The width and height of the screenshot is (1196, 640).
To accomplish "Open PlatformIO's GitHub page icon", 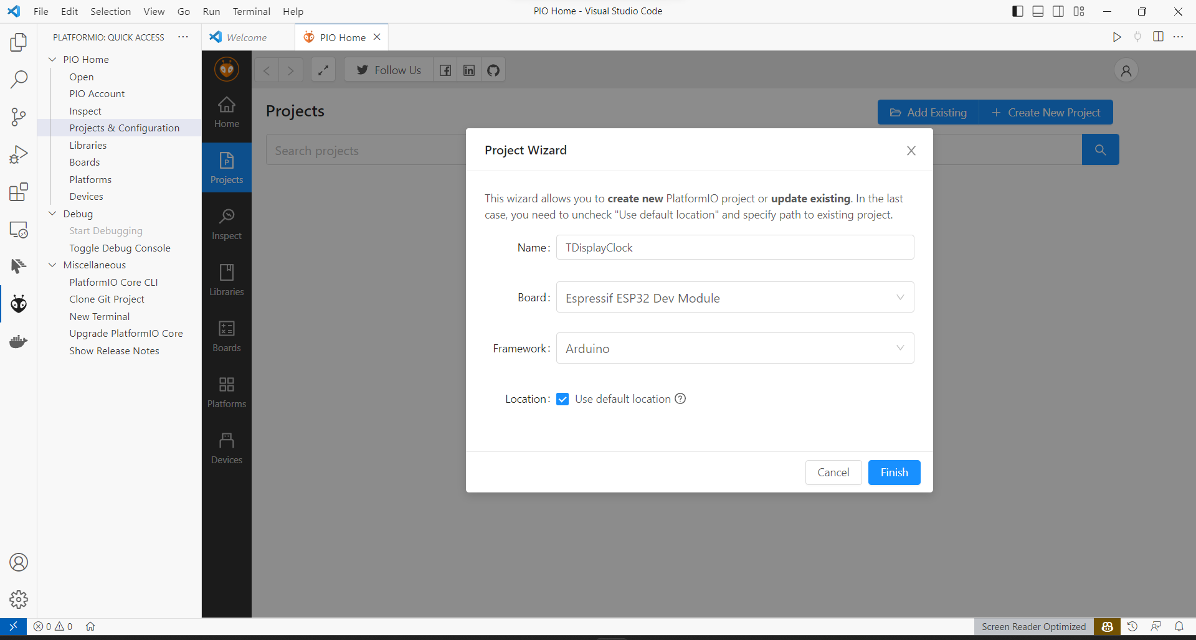I will pyautogui.click(x=493, y=70).
